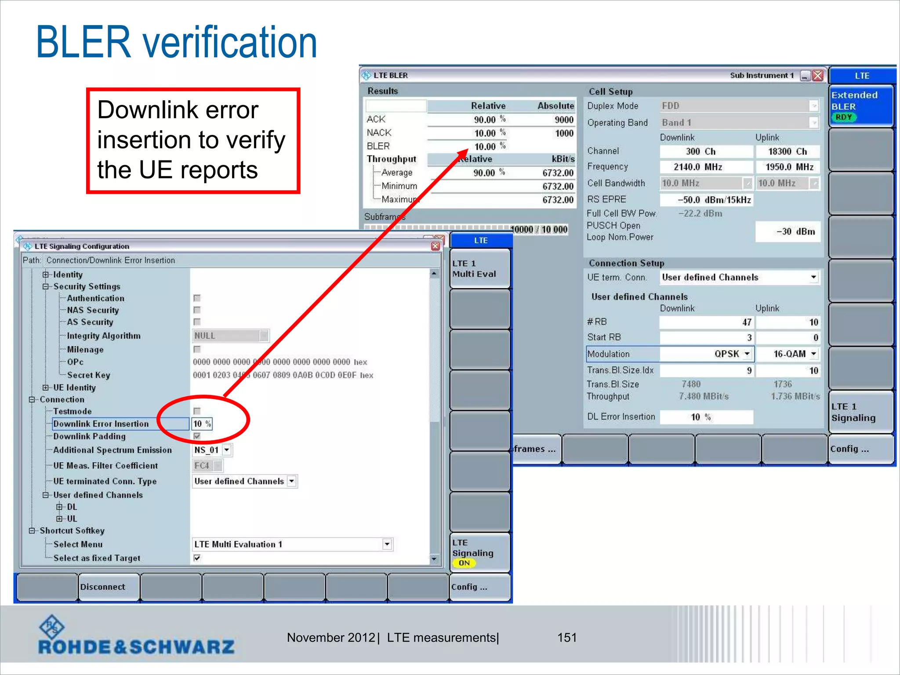The image size is (900, 675).
Task: Open the Duplex Mode FDD dropdown
Action: [814, 106]
